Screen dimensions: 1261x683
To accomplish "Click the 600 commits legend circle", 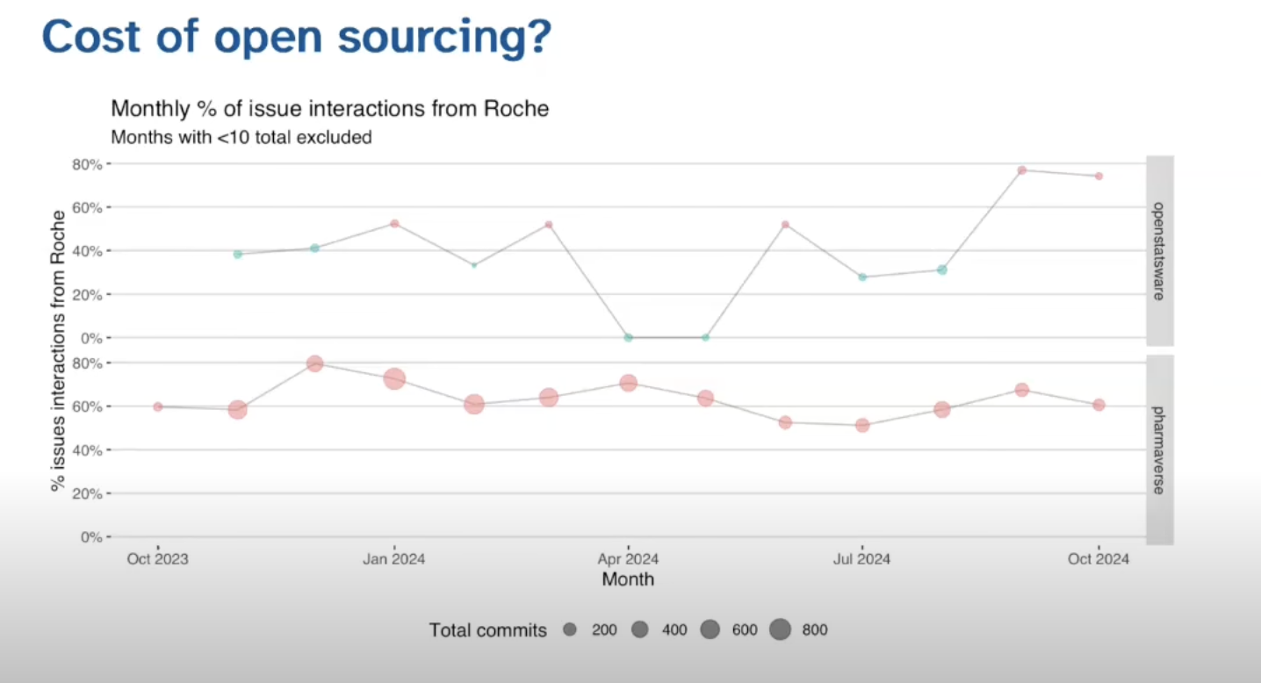I will pyautogui.click(x=710, y=629).
